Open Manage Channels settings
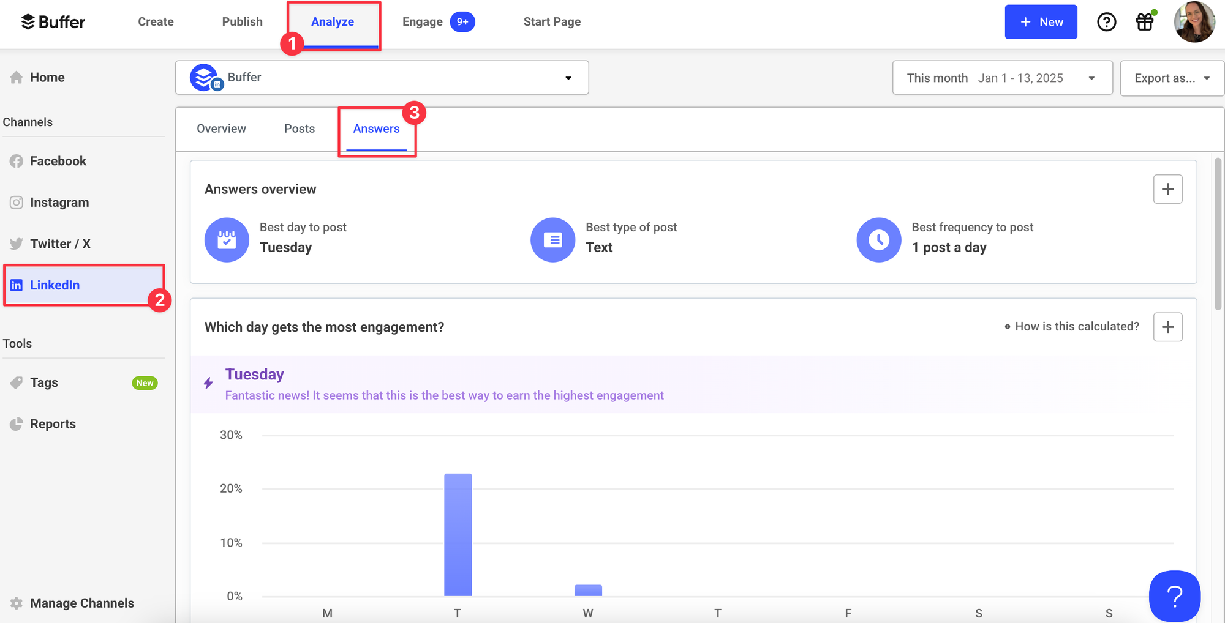The image size is (1225, 623). point(82,603)
